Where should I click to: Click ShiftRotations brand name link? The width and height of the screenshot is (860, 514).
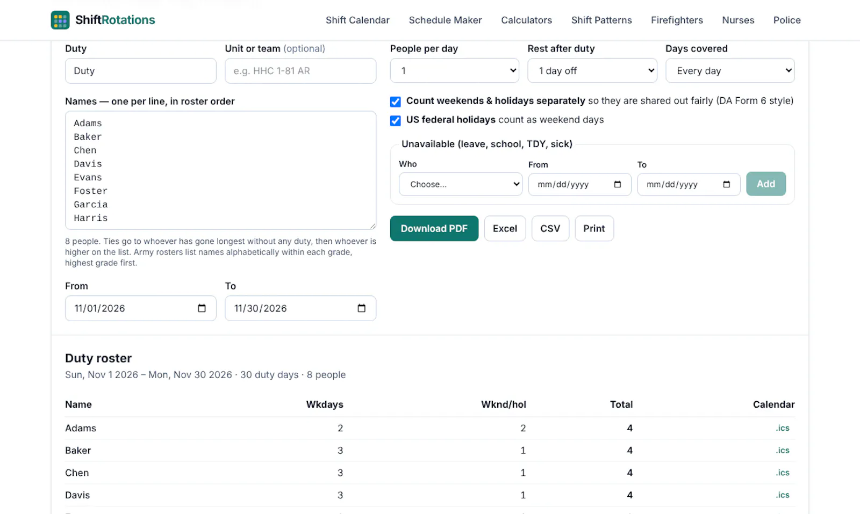115,20
